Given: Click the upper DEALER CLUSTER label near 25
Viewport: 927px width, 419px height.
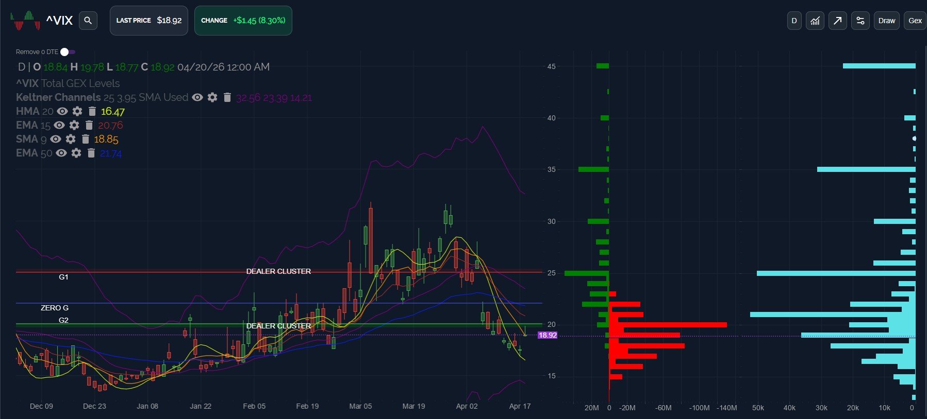Looking at the screenshot, I should point(278,271).
